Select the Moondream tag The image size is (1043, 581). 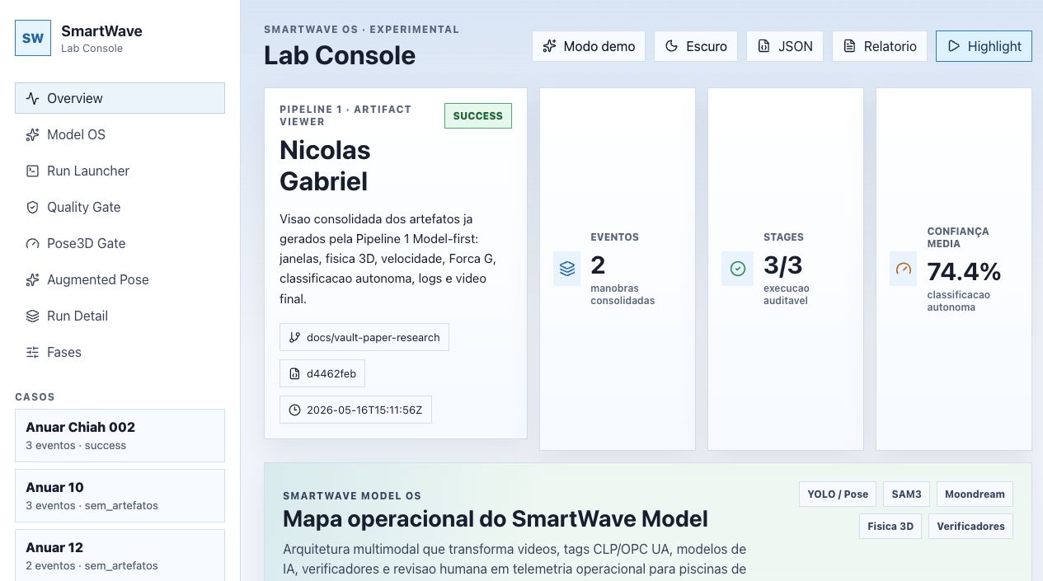975,494
